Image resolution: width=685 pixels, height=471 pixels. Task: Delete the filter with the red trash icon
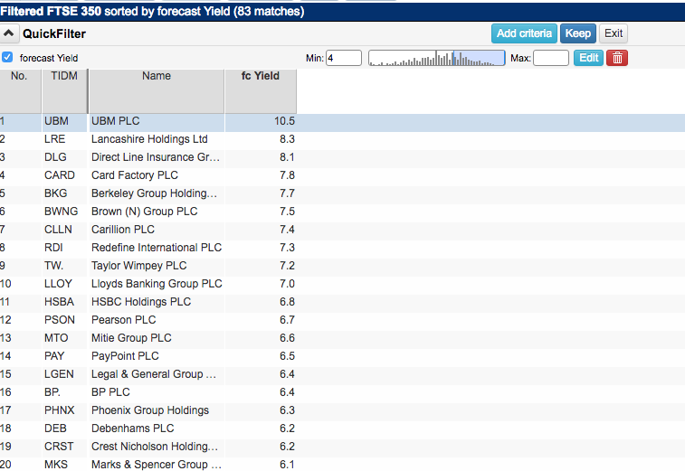point(617,58)
